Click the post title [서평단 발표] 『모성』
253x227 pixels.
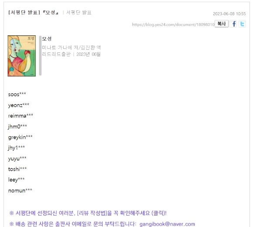click(x=34, y=12)
